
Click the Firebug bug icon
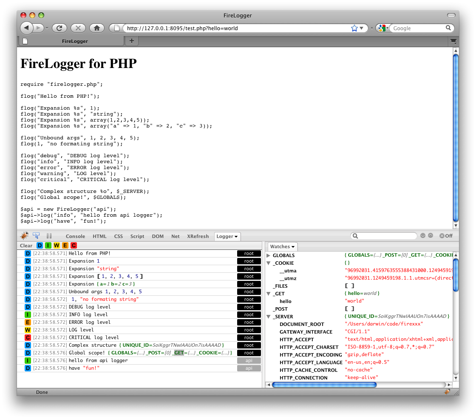[24, 236]
